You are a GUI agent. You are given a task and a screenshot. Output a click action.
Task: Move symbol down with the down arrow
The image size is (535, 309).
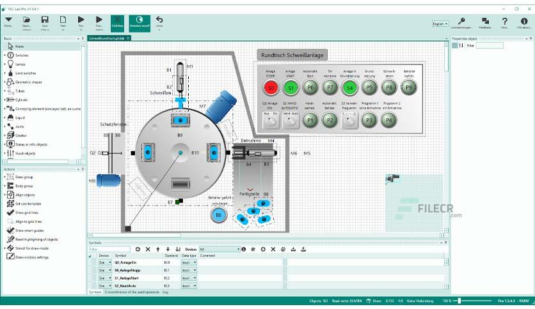(168, 249)
